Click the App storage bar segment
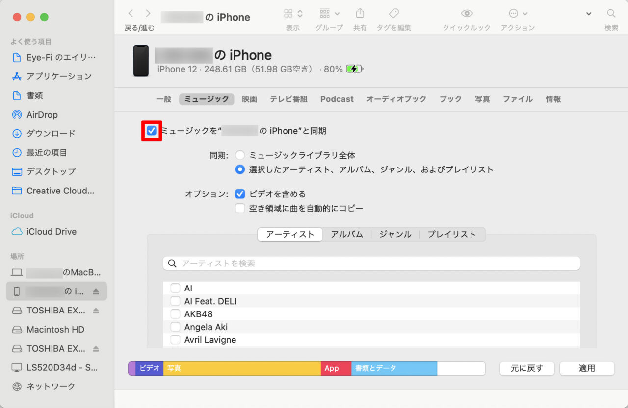This screenshot has width=628, height=408. pyautogui.click(x=336, y=368)
